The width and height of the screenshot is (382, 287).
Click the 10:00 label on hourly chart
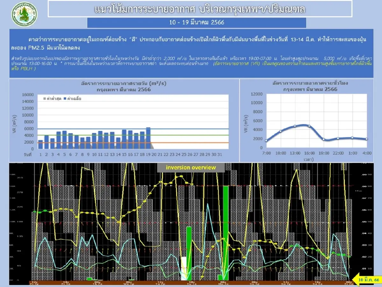click(281, 153)
